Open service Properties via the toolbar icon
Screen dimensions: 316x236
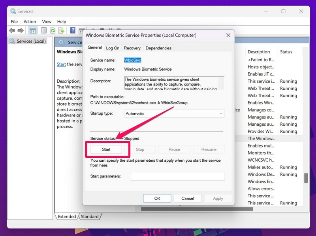coord(43,30)
